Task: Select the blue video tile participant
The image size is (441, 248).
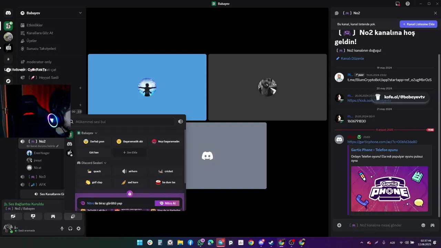Action: [x=147, y=87]
